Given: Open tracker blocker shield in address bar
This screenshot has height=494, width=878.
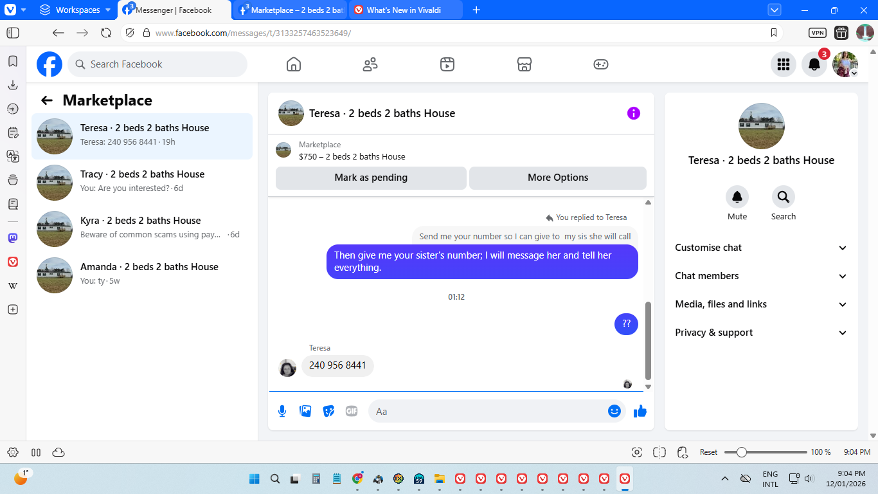Looking at the screenshot, I should pos(130,33).
